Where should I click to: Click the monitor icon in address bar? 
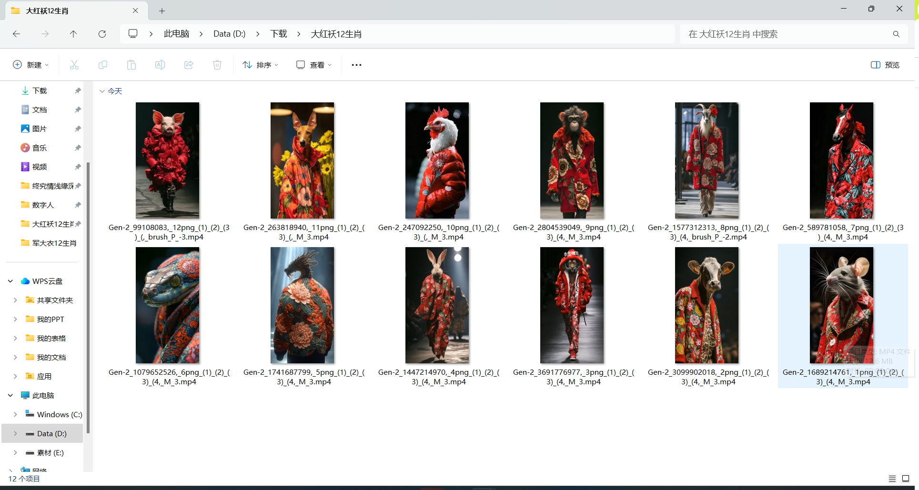tap(133, 34)
